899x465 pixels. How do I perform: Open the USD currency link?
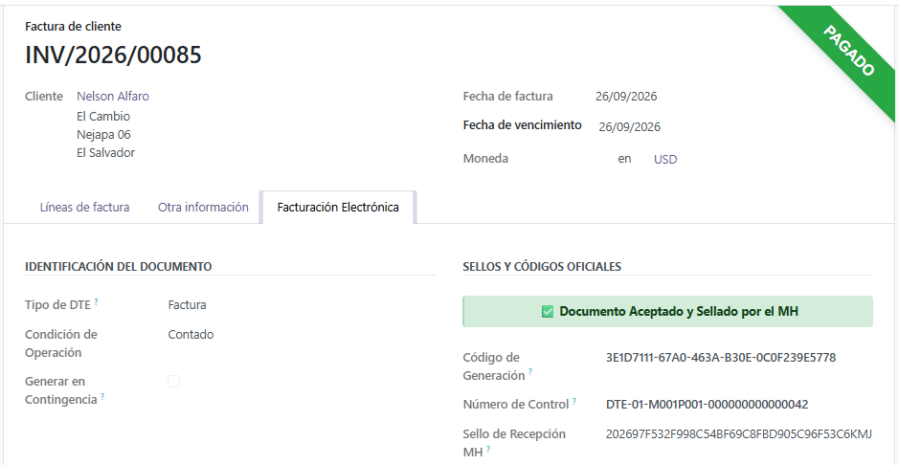665,160
